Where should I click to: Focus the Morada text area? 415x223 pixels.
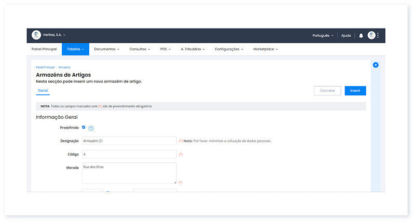pos(129,173)
